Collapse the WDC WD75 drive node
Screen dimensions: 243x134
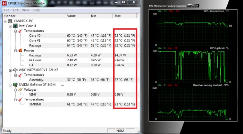10,70
